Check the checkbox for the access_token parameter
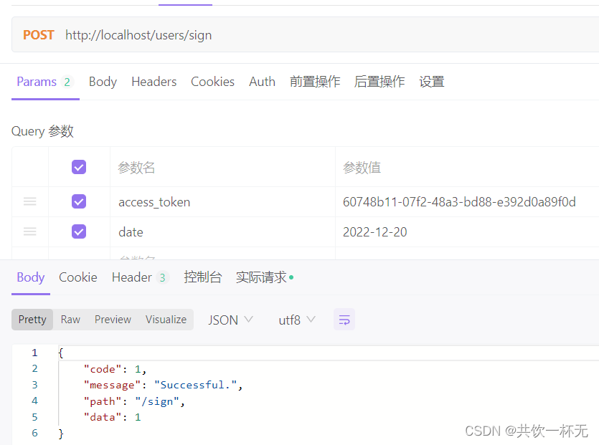This screenshot has height=445, width=599. click(x=78, y=201)
